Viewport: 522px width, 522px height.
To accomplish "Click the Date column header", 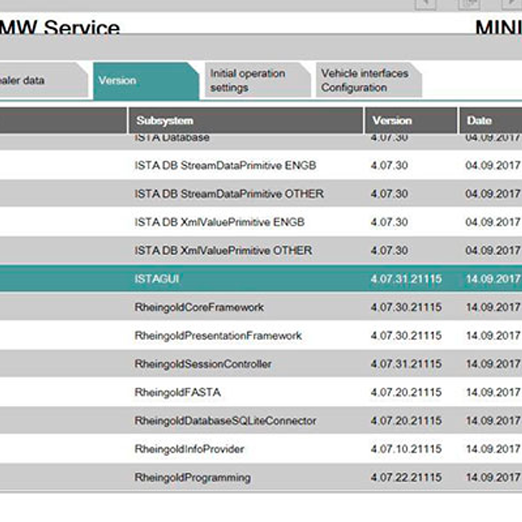I will click(489, 120).
